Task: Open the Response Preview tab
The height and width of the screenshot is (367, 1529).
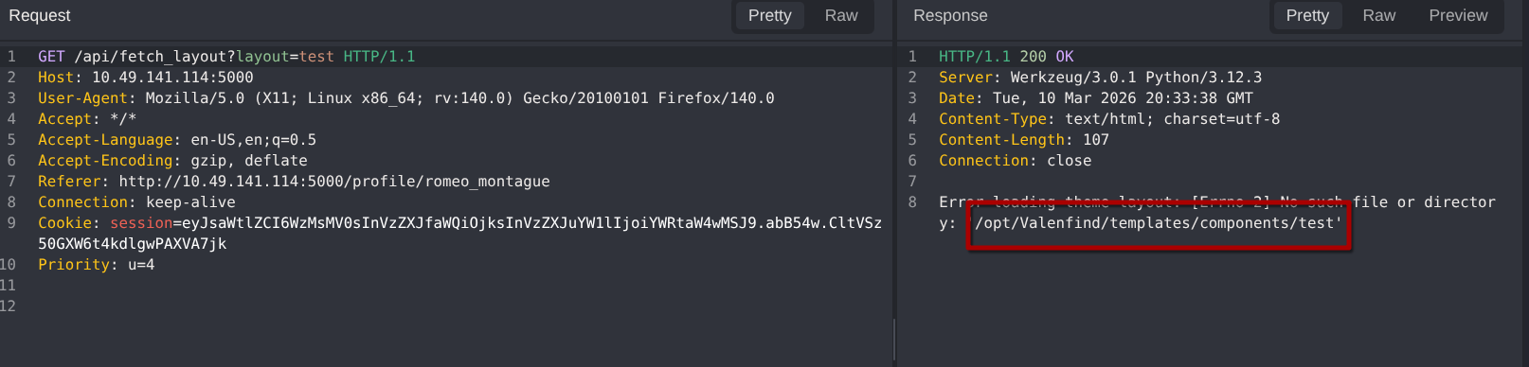Action: click(x=1458, y=15)
